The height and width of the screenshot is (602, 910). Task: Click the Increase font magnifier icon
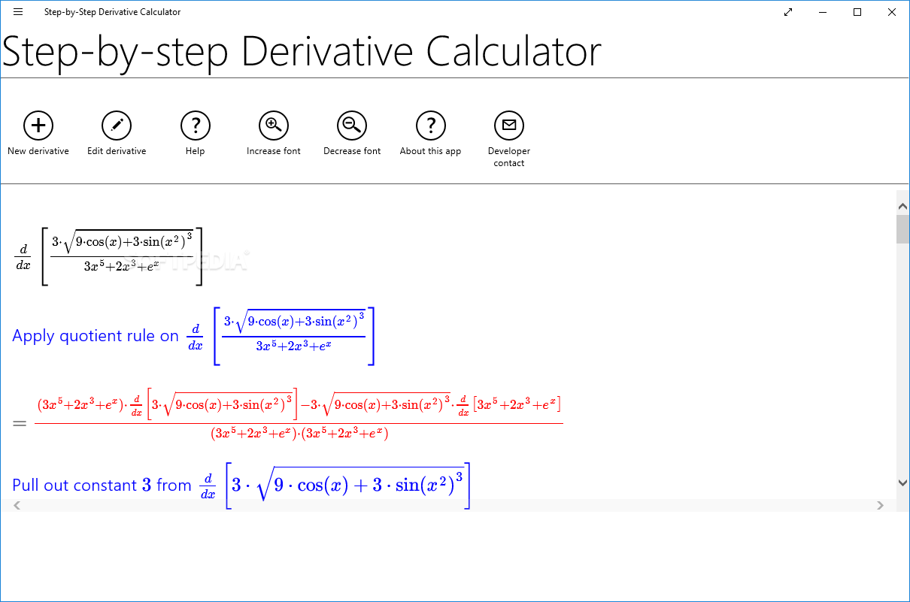[274, 126]
